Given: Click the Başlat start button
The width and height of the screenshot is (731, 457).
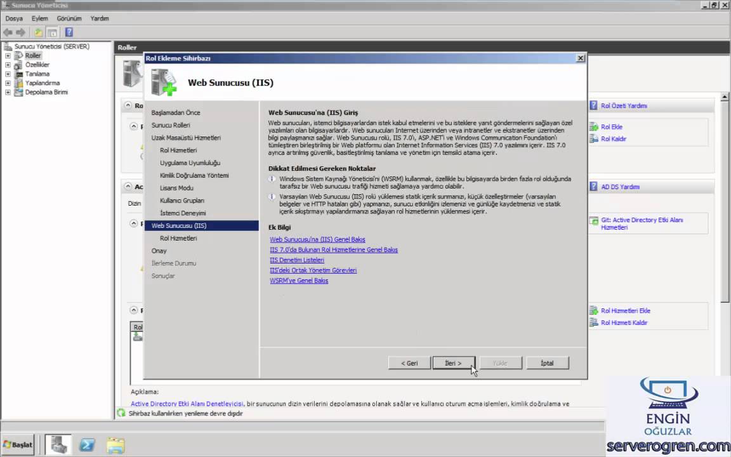Looking at the screenshot, I should (x=18, y=444).
